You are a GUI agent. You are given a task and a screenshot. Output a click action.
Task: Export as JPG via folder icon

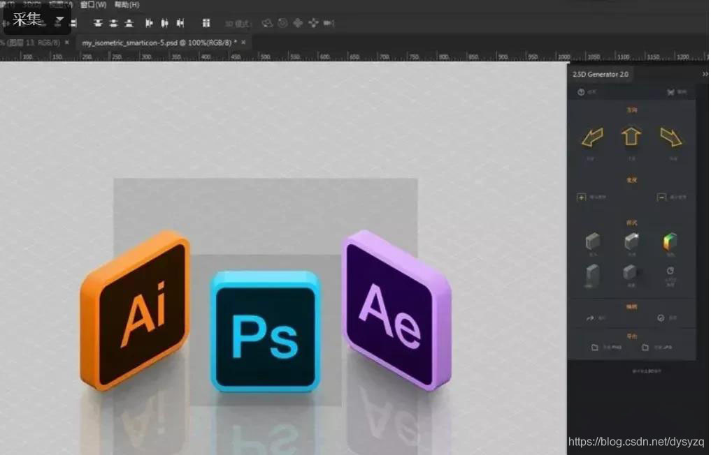(645, 348)
